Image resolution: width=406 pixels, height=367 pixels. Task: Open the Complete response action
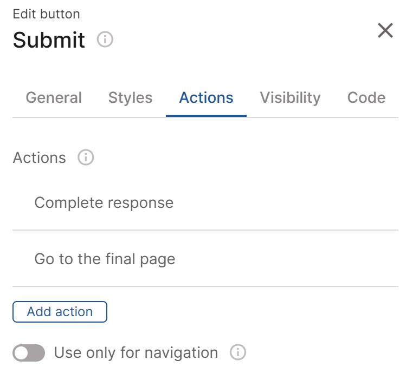point(205,202)
